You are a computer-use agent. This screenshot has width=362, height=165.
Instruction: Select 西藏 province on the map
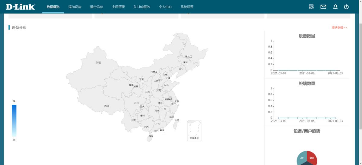point(106,106)
